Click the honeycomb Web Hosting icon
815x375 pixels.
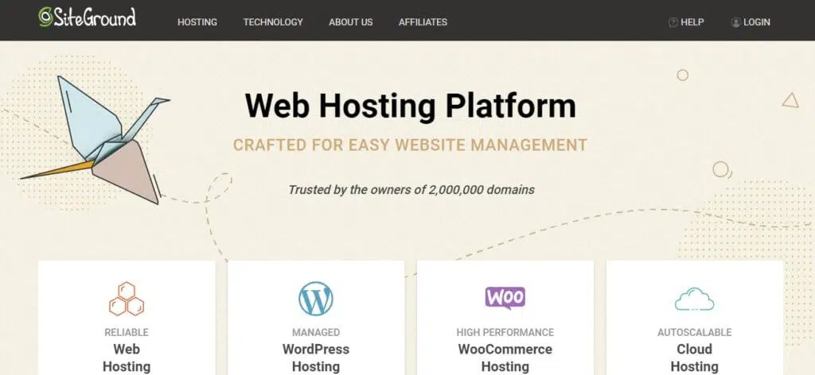[127, 299]
